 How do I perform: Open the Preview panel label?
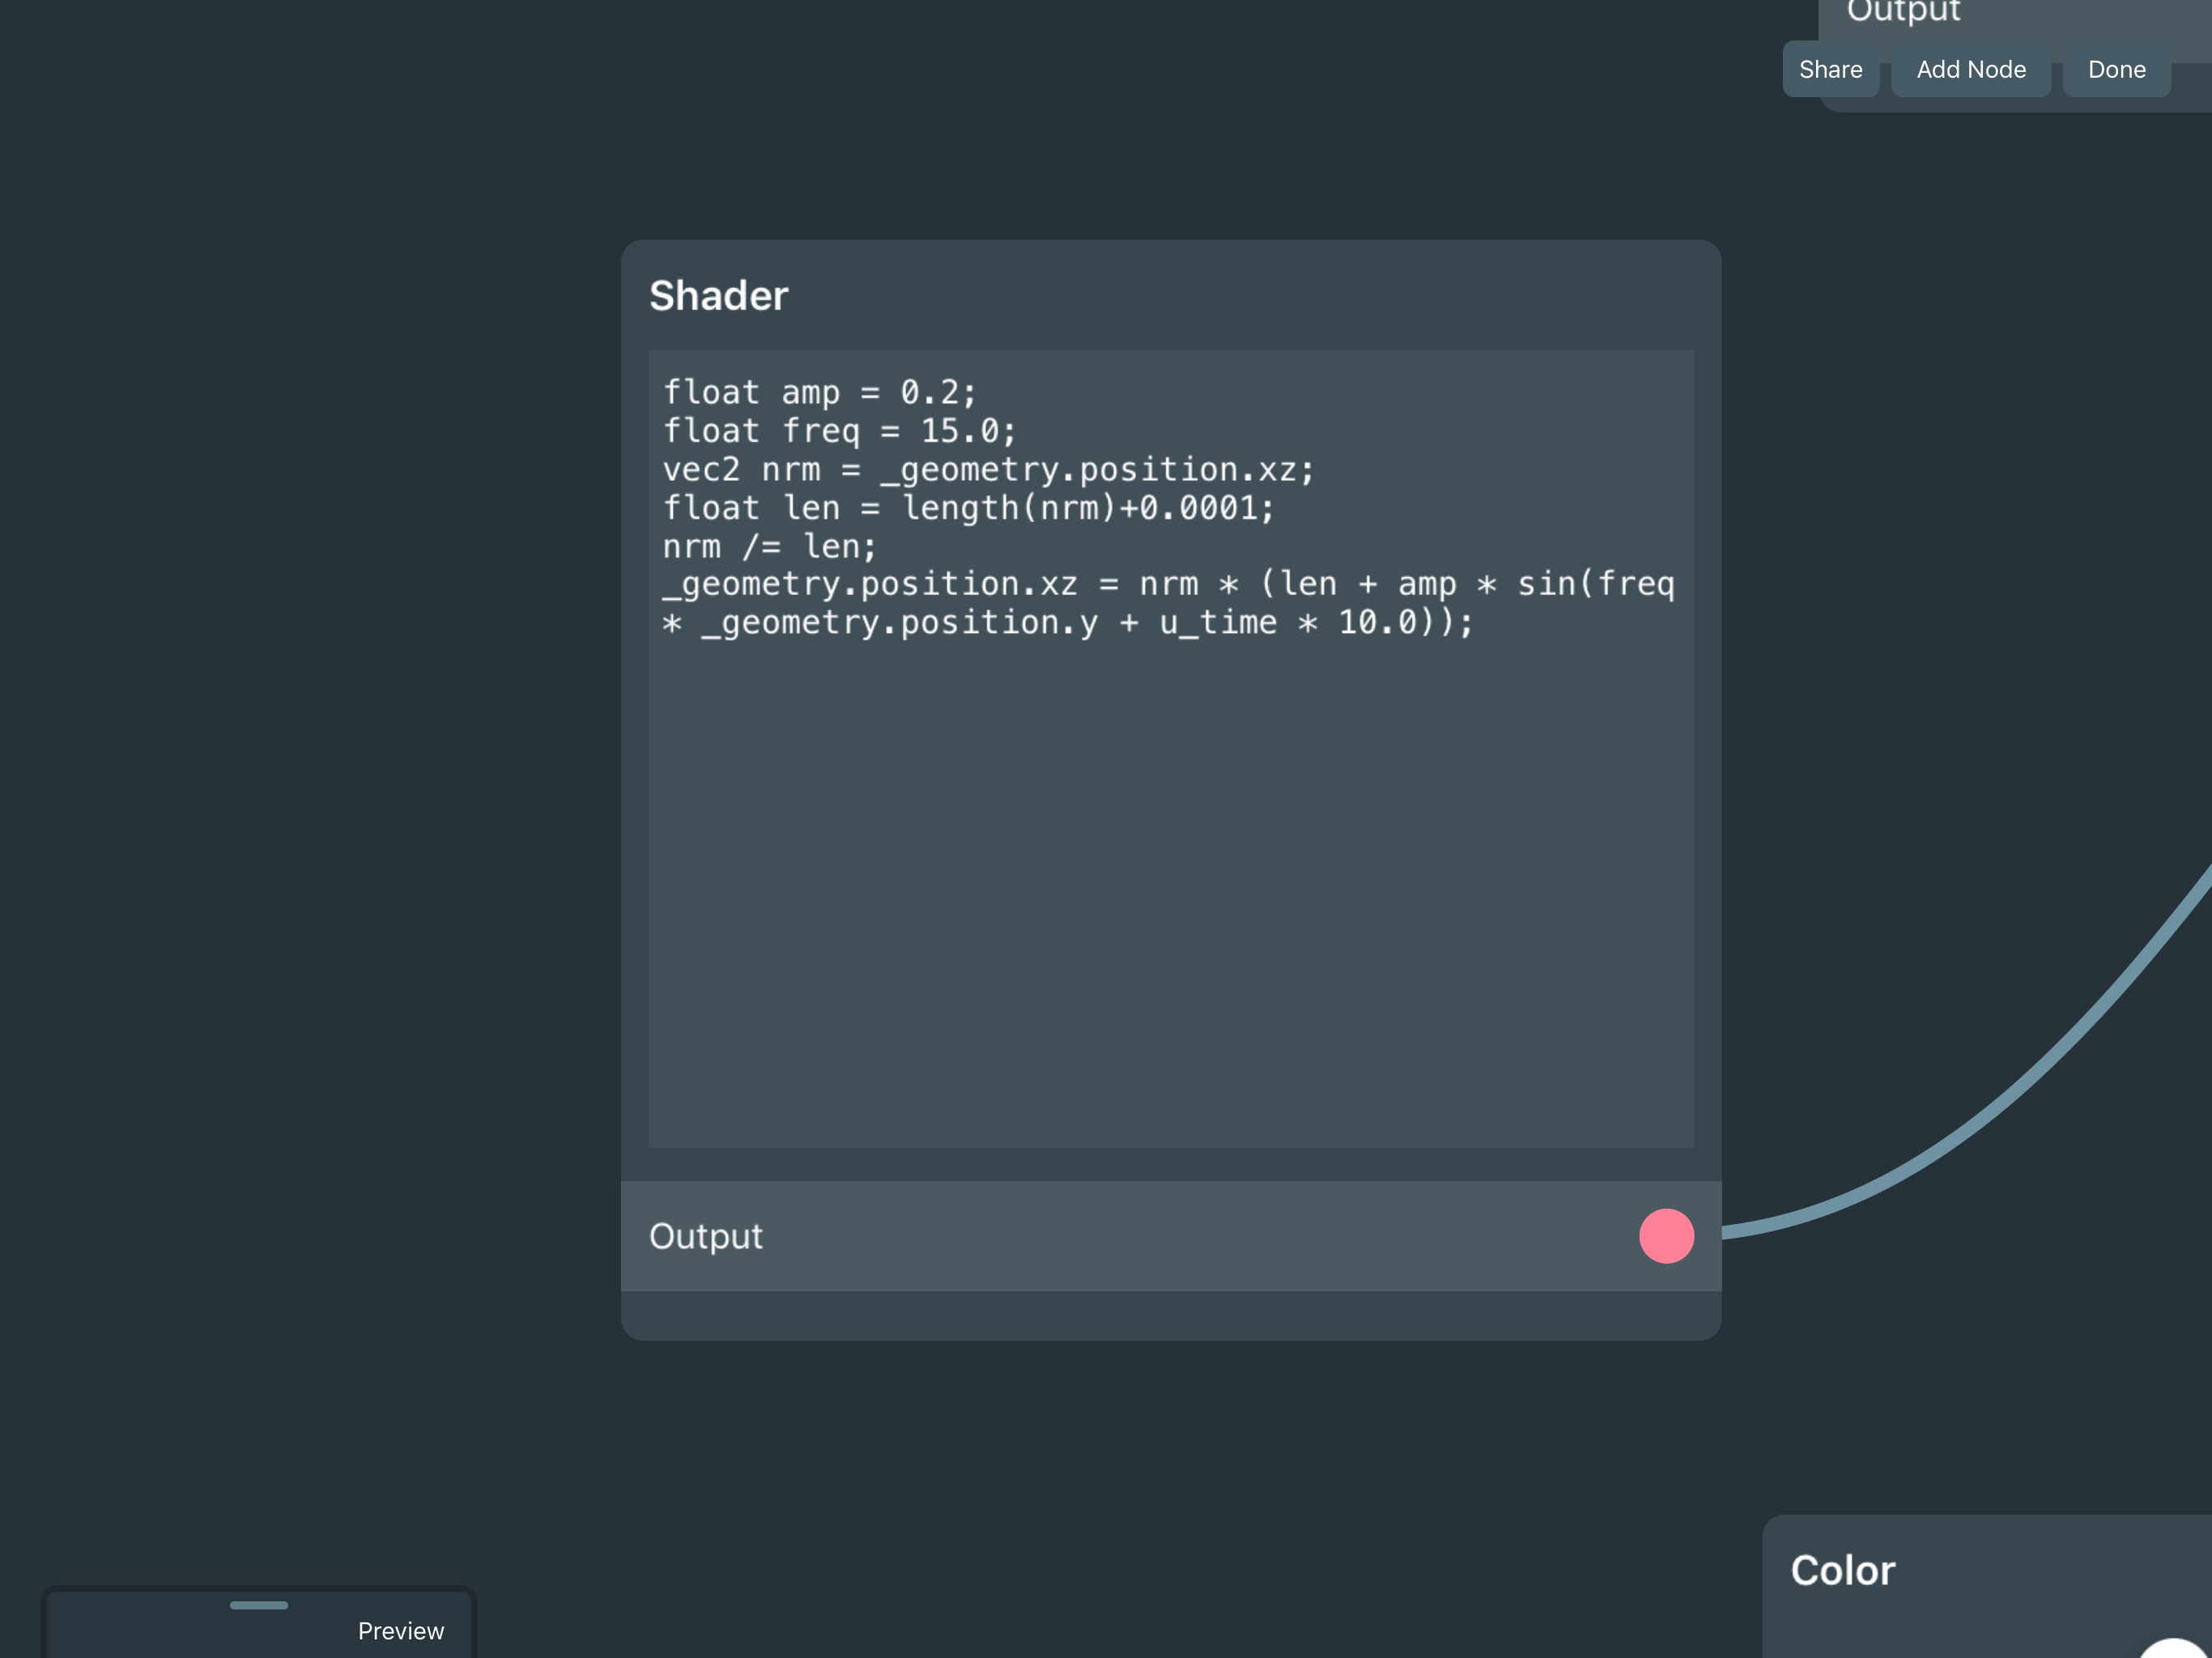point(400,1631)
